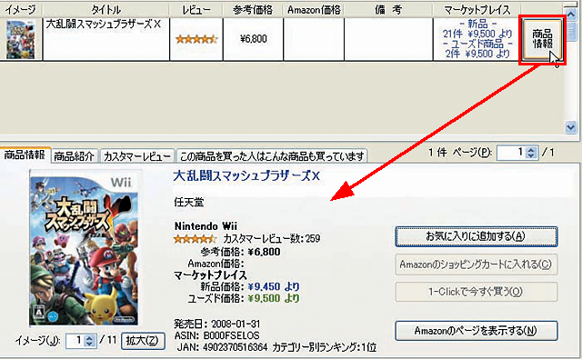Click the star rating in the レビュー column

(196, 39)
